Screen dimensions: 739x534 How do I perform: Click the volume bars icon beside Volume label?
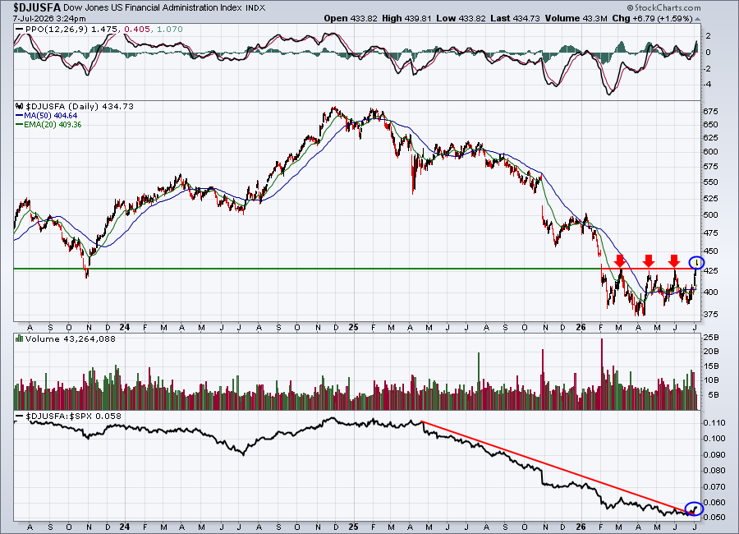20,338
